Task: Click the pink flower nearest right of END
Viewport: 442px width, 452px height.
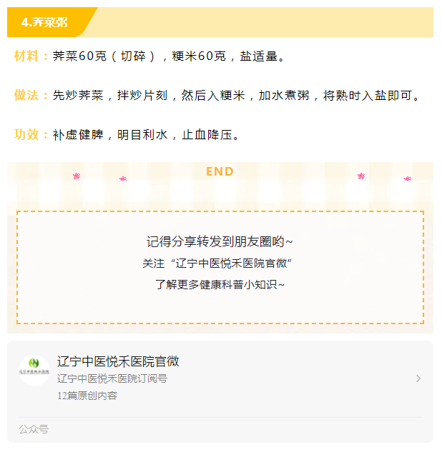Action: [361, 176]
